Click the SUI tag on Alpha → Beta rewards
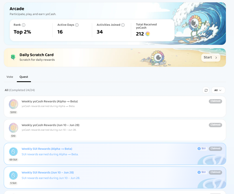 coord(202,148)
